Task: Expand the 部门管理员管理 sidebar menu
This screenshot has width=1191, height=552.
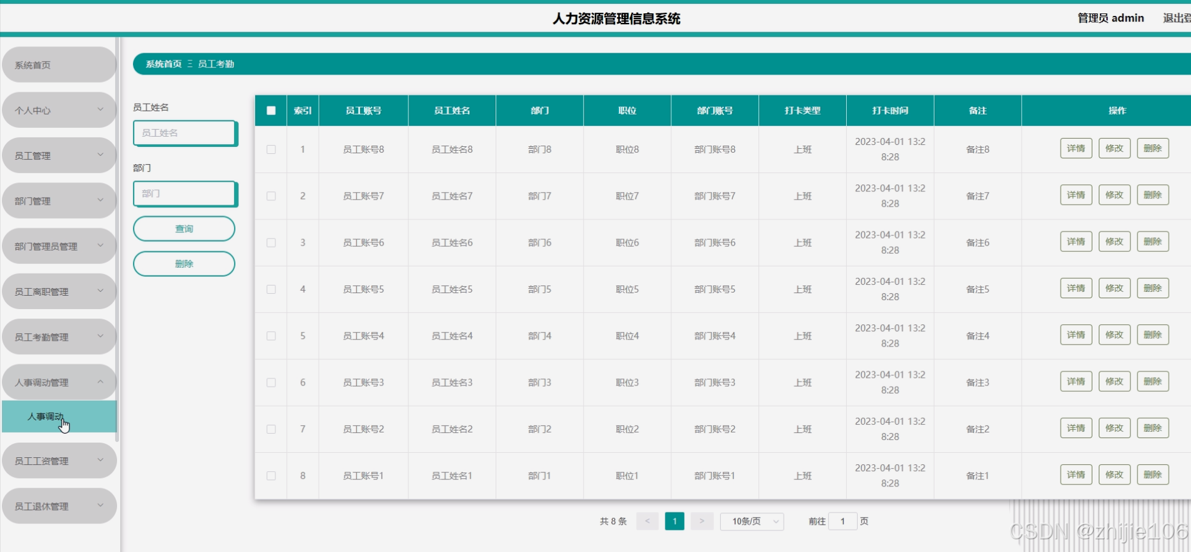Action: pos(59,246)
